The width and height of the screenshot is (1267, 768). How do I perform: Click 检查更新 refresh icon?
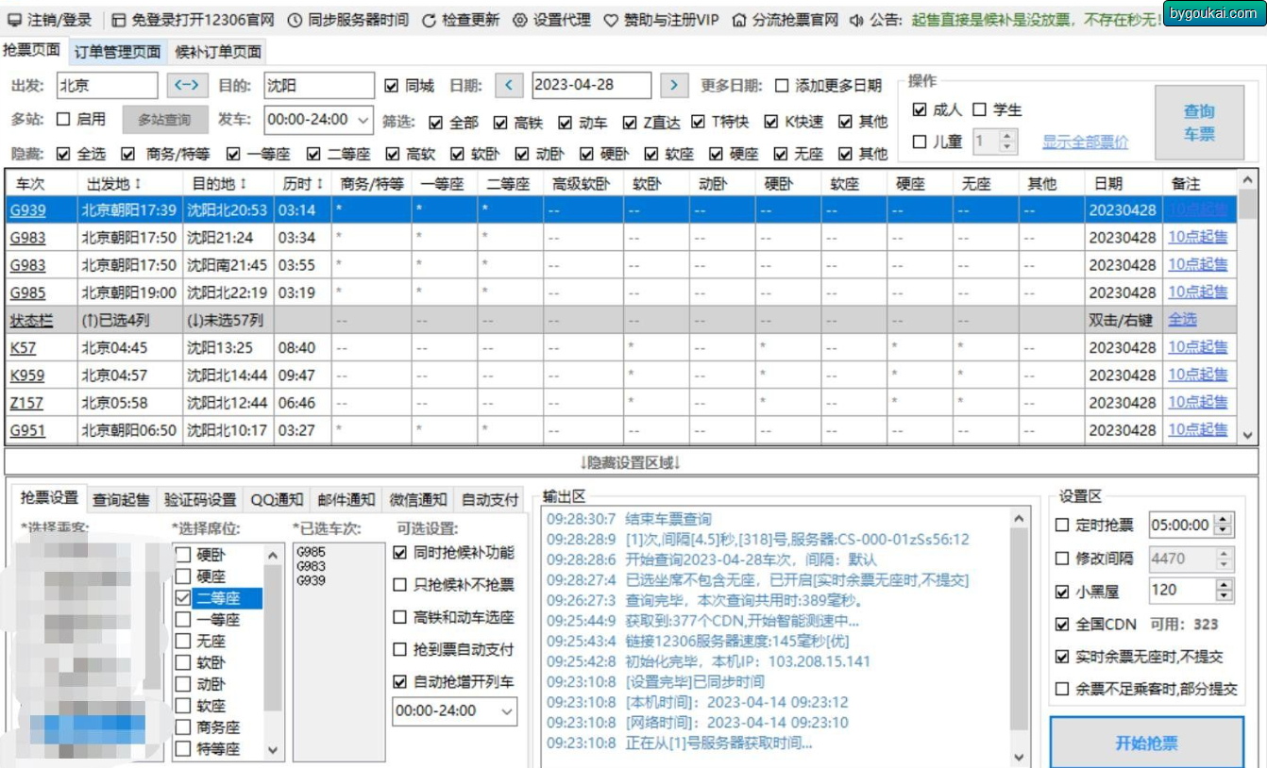[x=429, y=20]
